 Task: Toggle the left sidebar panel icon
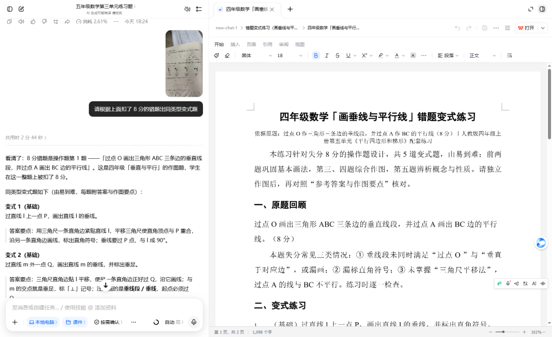tap(10, 9)
